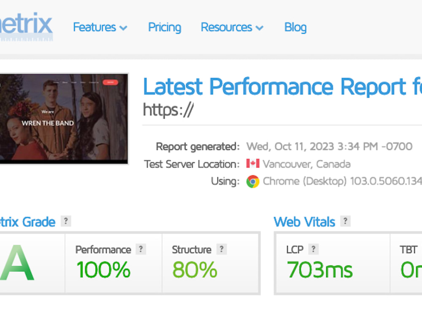Click the 80% Structure score
The height and width of the screenshot is (317, 422).
[195, 270]
